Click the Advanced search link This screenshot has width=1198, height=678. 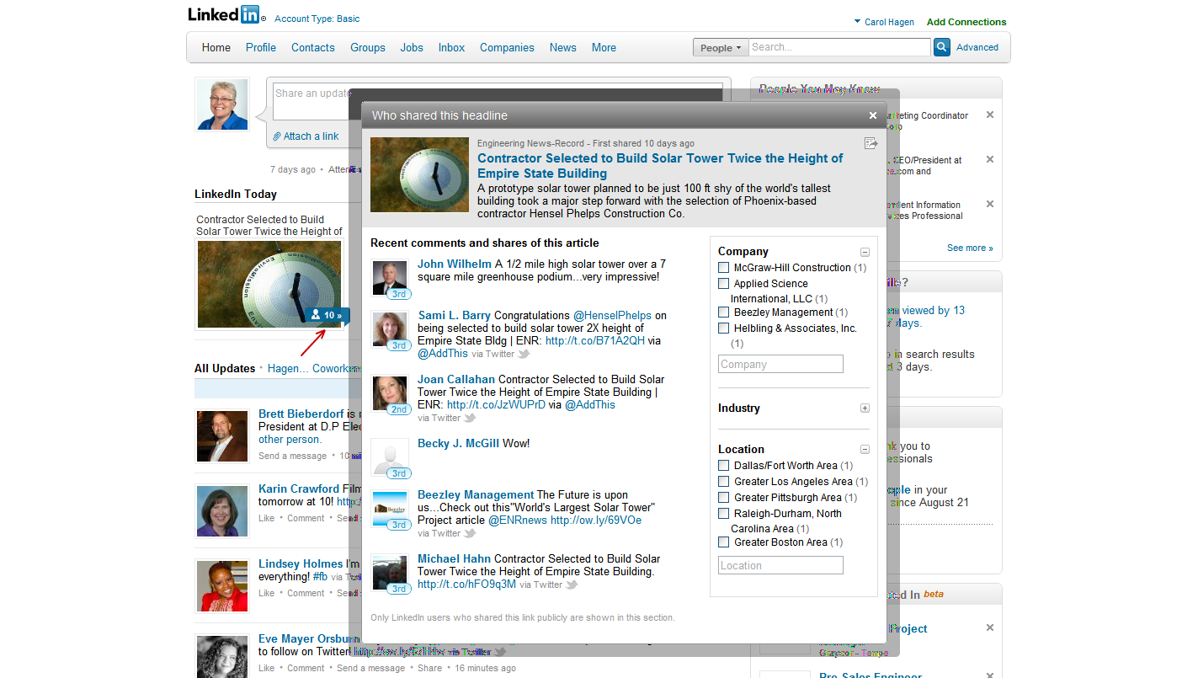click(x=977, y=48)
